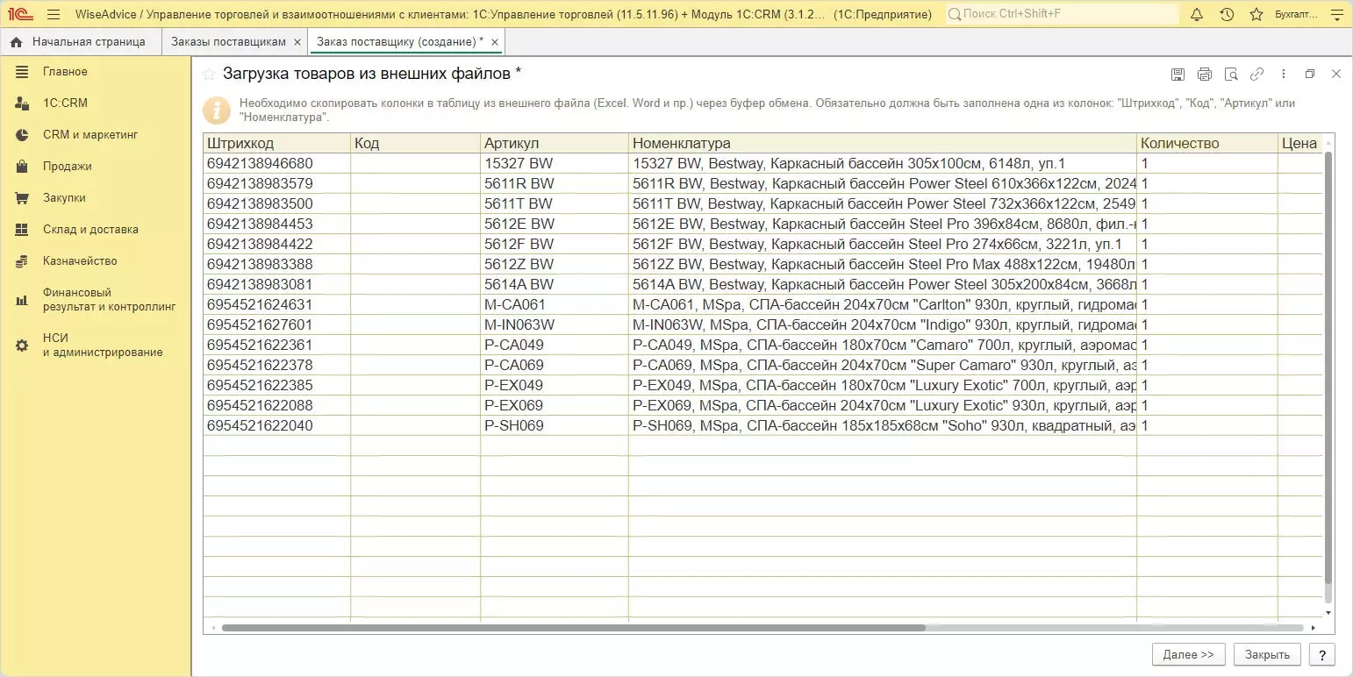Open notifications bell icon
The height and width of the screenshot is (677, 1353).
pyautogui.click(x=1197, y=14)
